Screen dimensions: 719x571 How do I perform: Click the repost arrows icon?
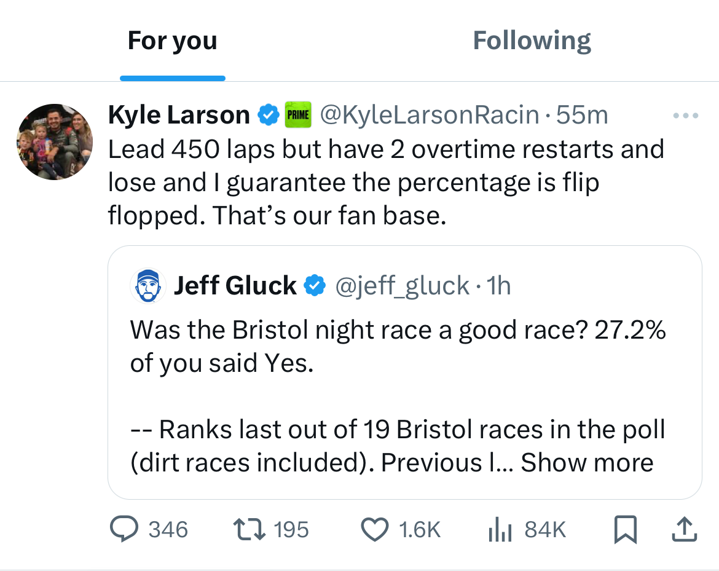point(248,529)
